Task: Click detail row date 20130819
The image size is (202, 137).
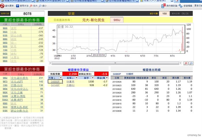Action: 117,96
